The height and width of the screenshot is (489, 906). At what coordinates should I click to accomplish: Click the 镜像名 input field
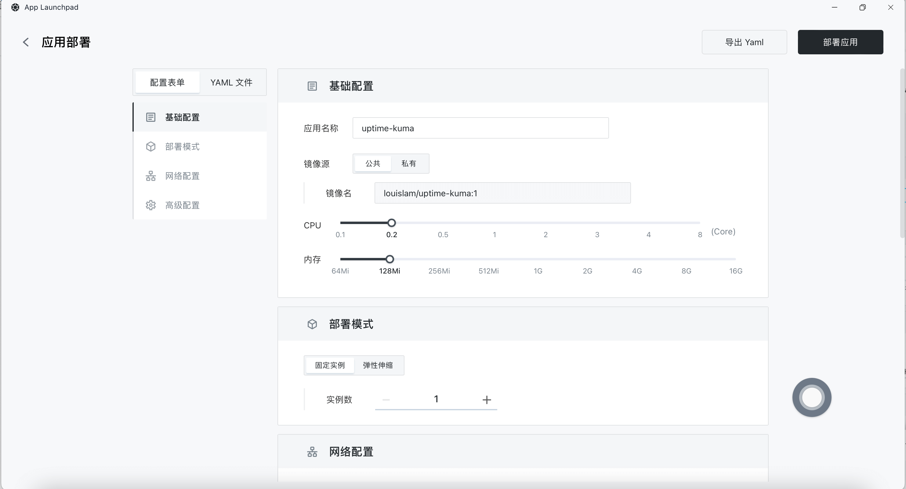(x=502, y=193)
